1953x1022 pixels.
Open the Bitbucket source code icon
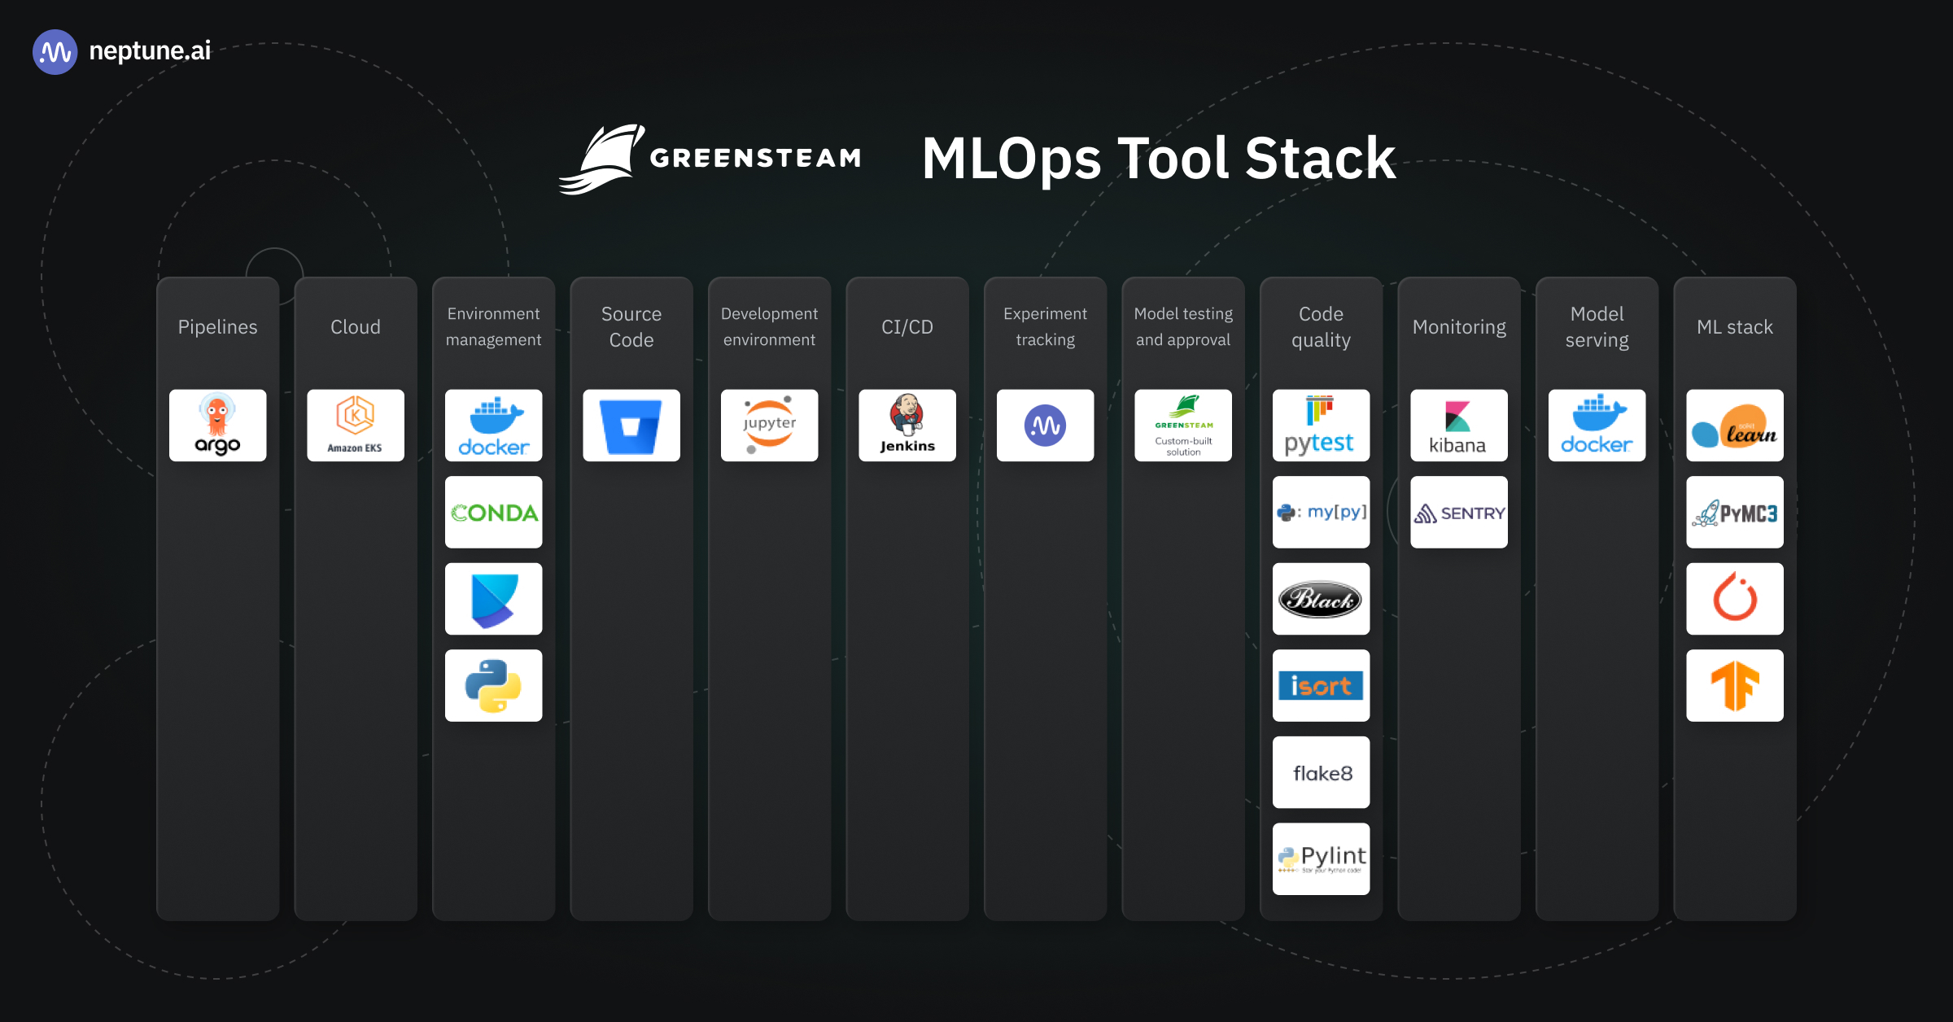coord(631,425)
